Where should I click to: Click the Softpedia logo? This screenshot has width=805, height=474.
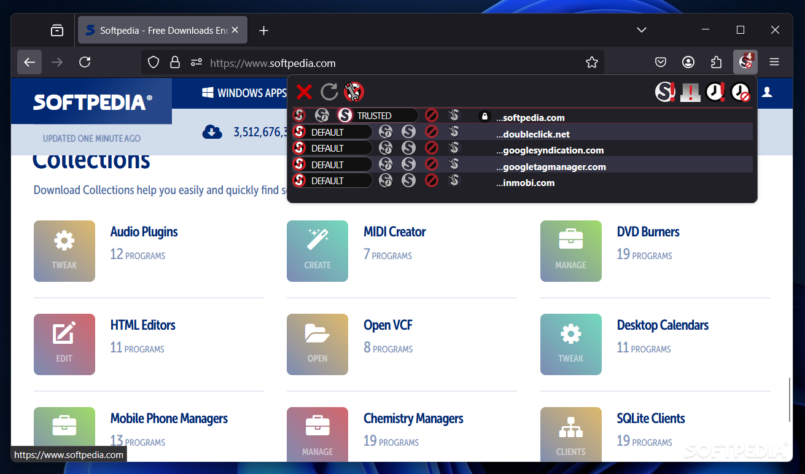92,101
